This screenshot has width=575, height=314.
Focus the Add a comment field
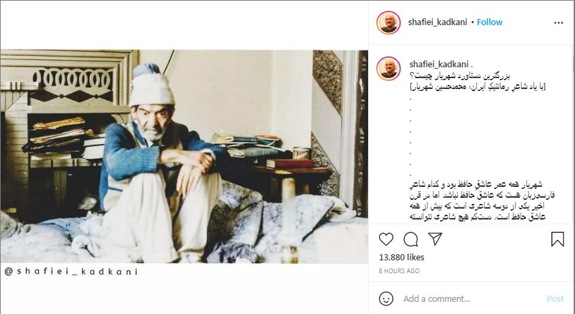pos(472,298)
